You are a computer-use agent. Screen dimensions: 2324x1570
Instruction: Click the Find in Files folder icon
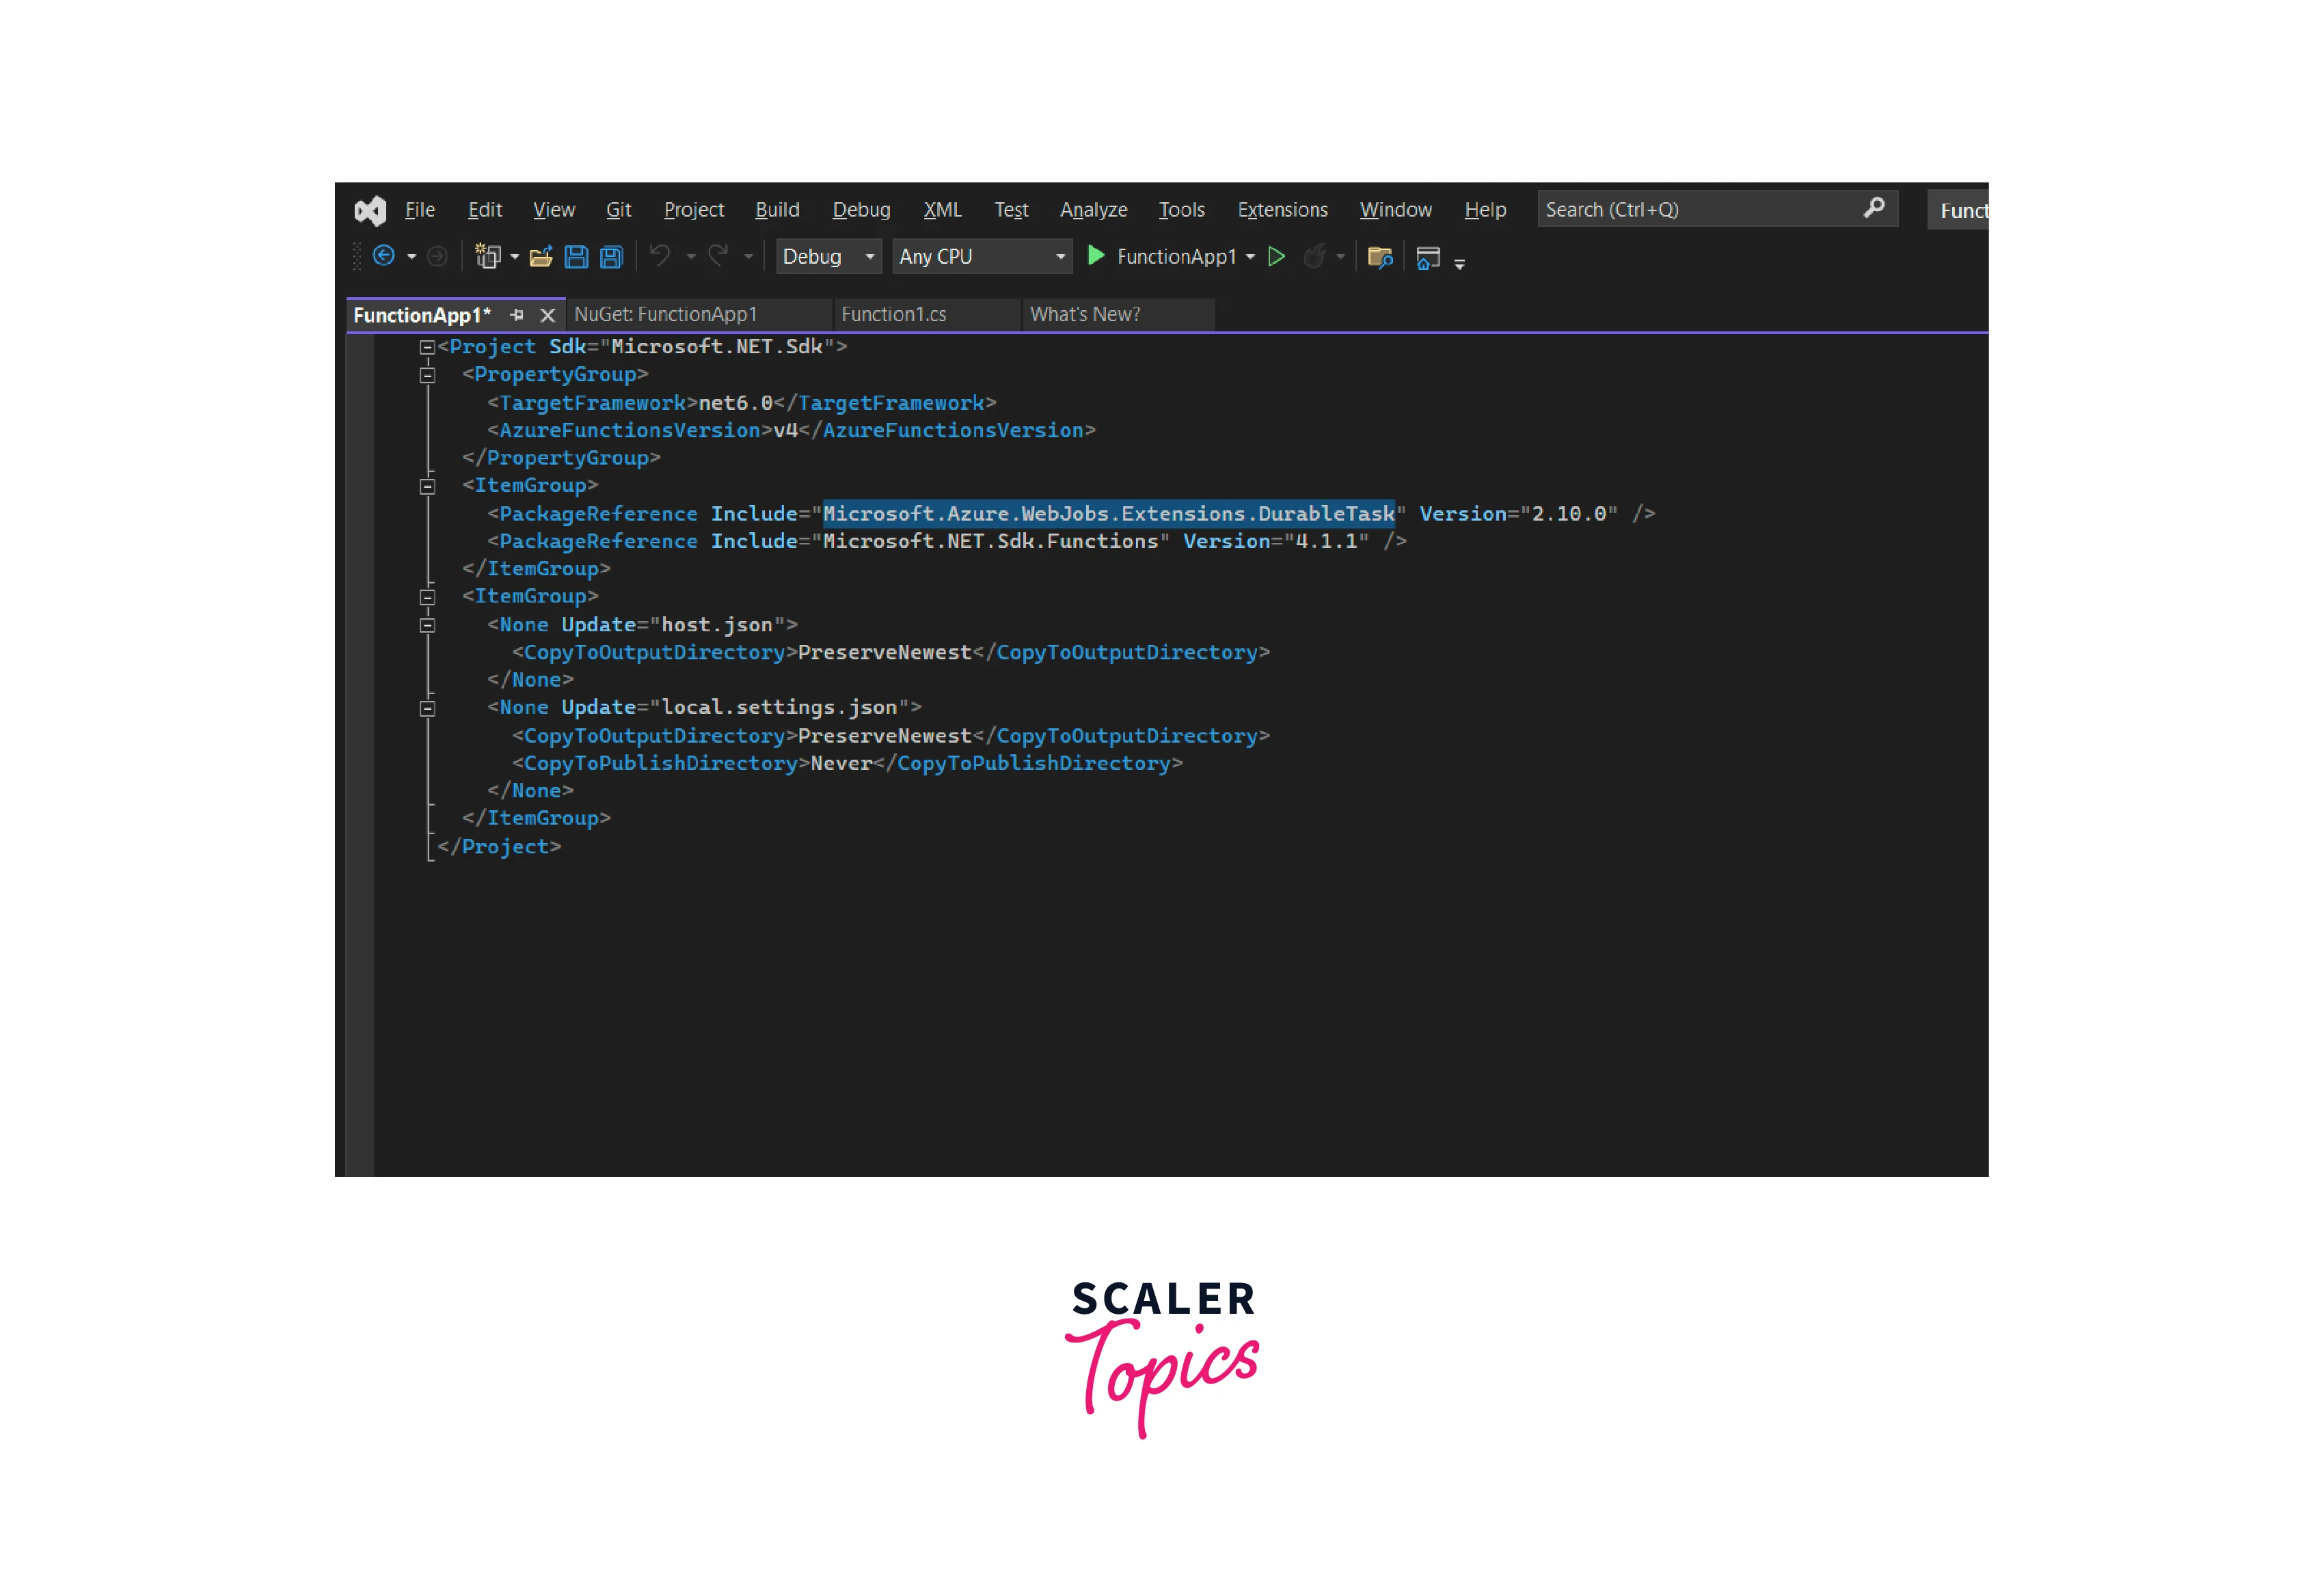click(x=1380, y=257)
